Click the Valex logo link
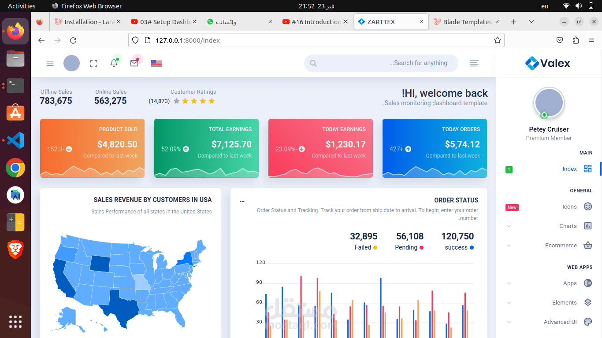 click(548, 63)
